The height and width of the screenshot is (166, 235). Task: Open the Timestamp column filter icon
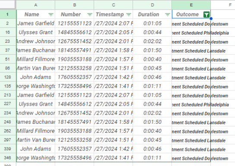click(129, 15)
